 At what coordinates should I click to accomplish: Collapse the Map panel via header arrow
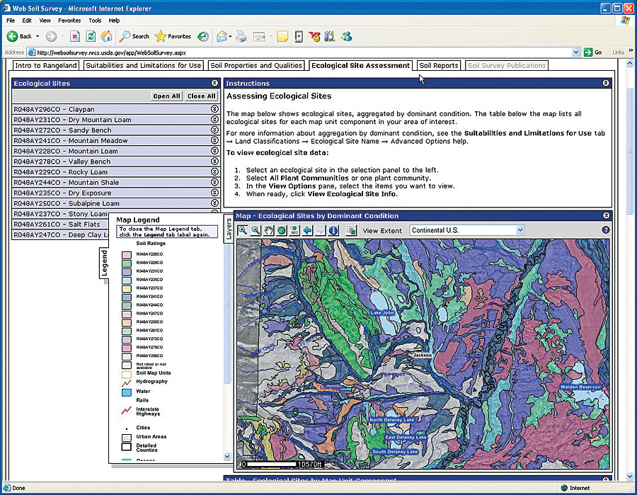click(606, 216)
